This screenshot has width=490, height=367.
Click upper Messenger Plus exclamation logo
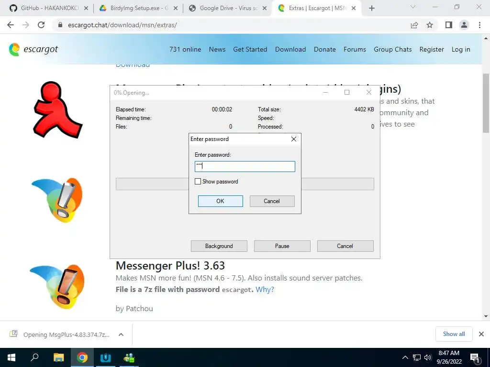[x=57, y=200]
